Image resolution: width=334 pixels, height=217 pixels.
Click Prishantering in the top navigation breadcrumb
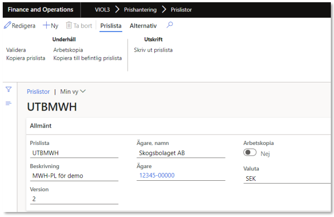click(x=140, y=10)
